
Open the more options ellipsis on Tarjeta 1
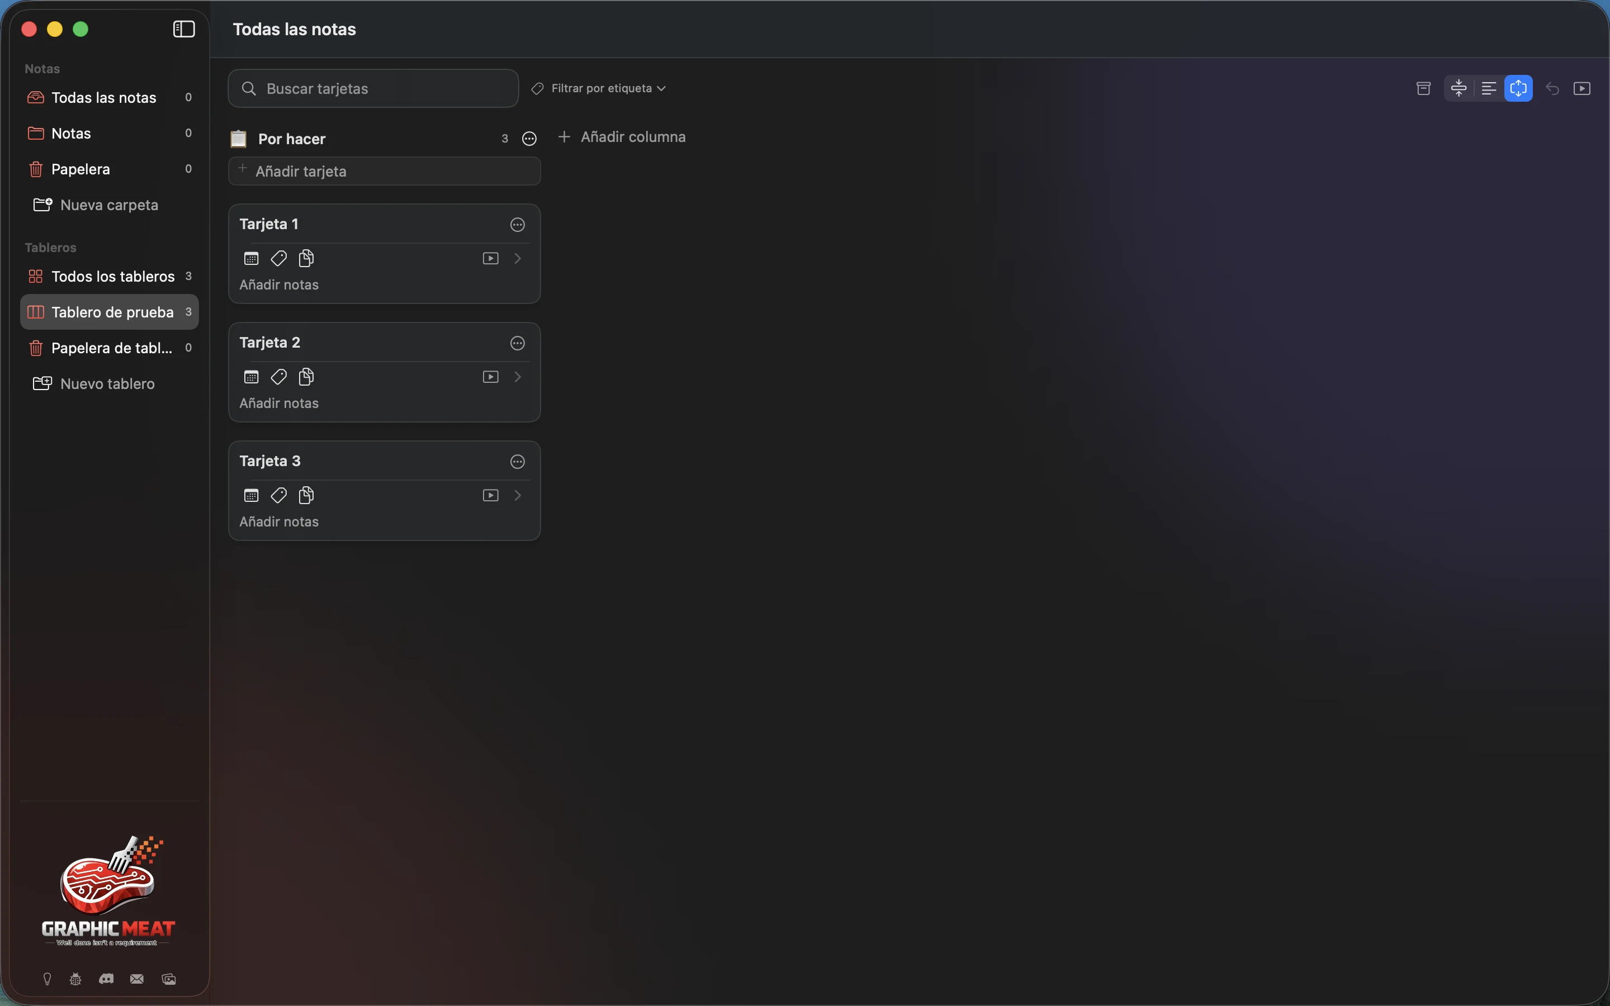pos(518,225)
